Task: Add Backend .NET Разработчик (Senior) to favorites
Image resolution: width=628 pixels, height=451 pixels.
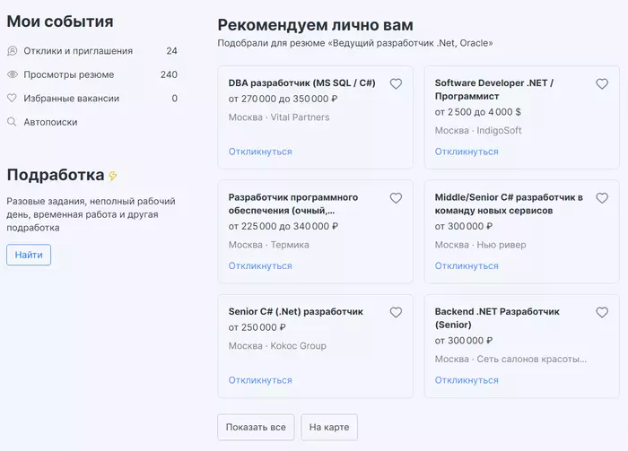Action: 602,313
